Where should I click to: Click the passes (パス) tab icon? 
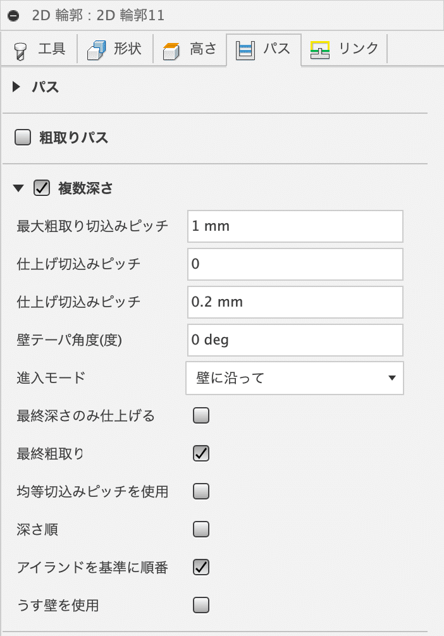pyautogui.click(x=245, y=51)
